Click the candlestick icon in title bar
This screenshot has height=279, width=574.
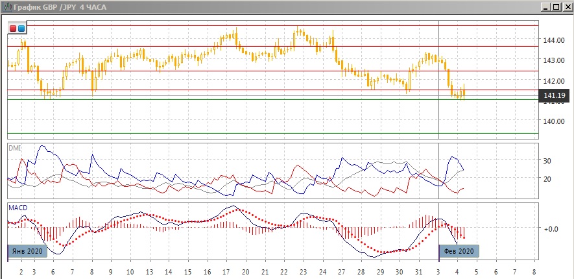6,7
